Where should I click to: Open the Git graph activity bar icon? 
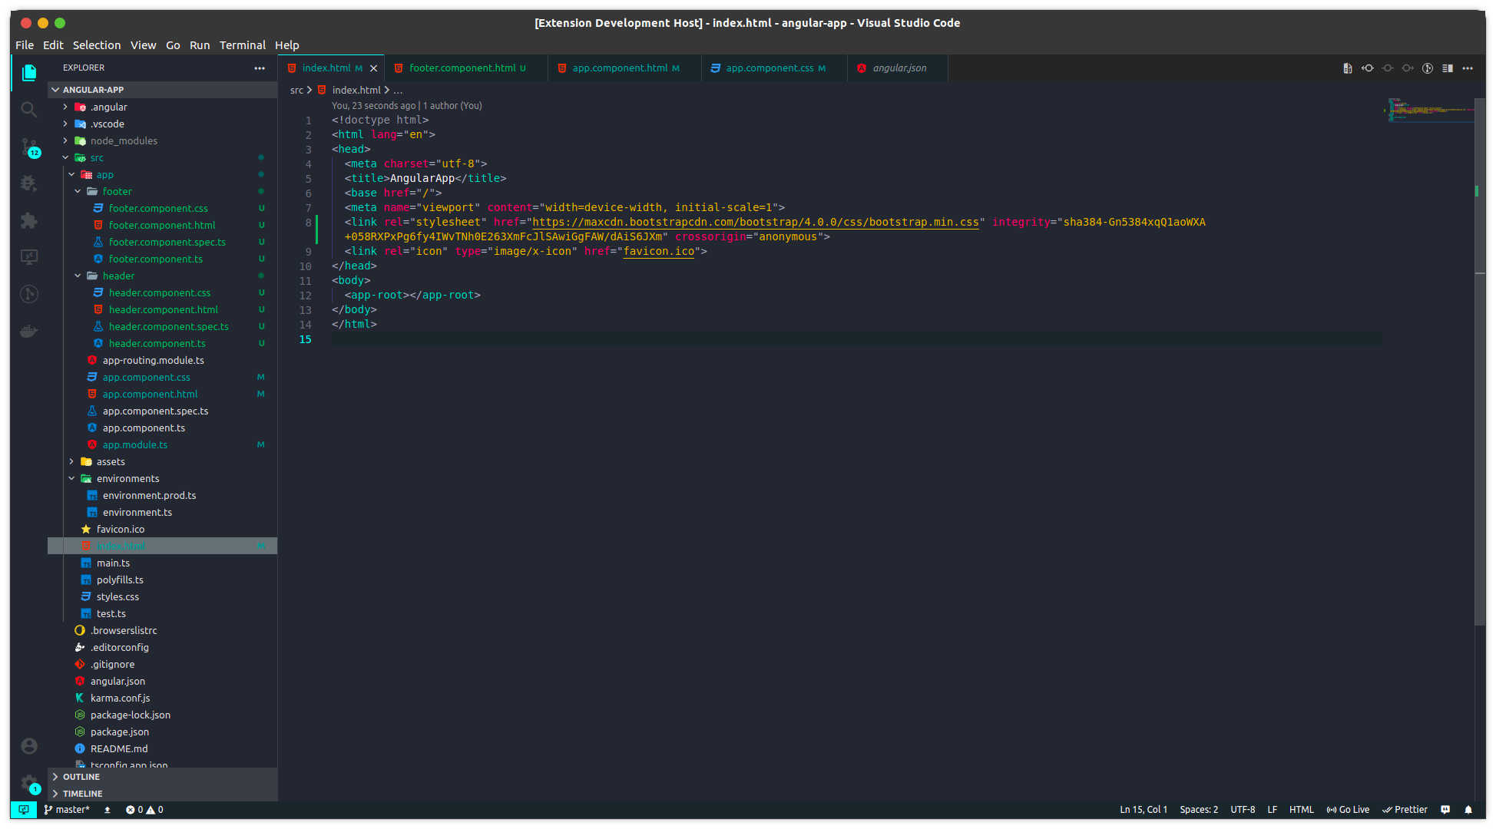point(29,294)
